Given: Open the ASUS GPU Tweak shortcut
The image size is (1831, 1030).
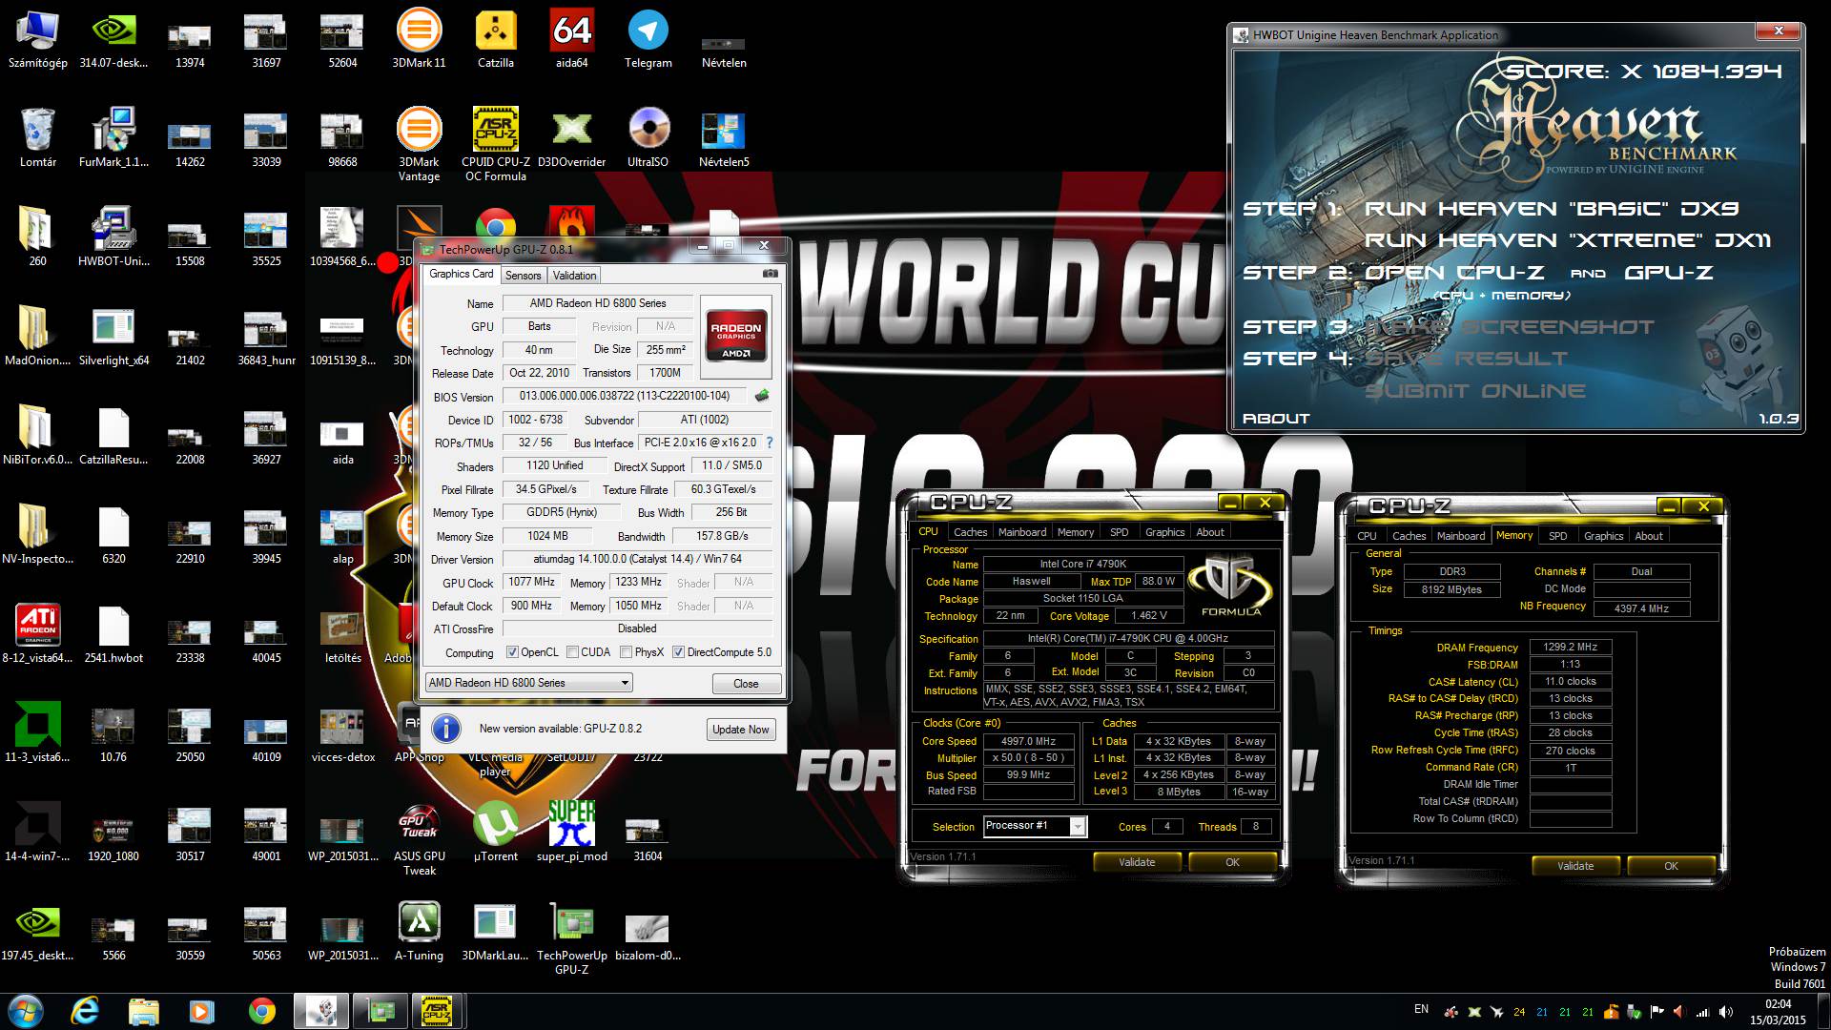Looking at the screenshot, I should click(419, 839).
